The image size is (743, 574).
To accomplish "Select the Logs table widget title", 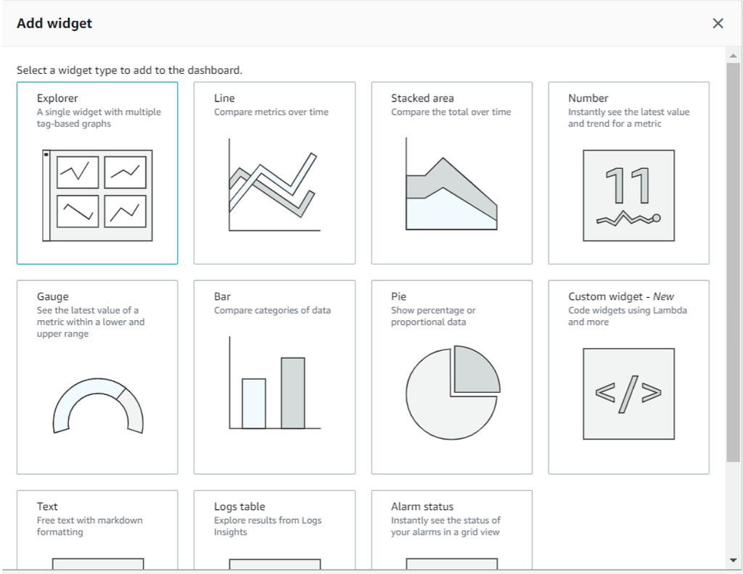I will click(239, 507).
